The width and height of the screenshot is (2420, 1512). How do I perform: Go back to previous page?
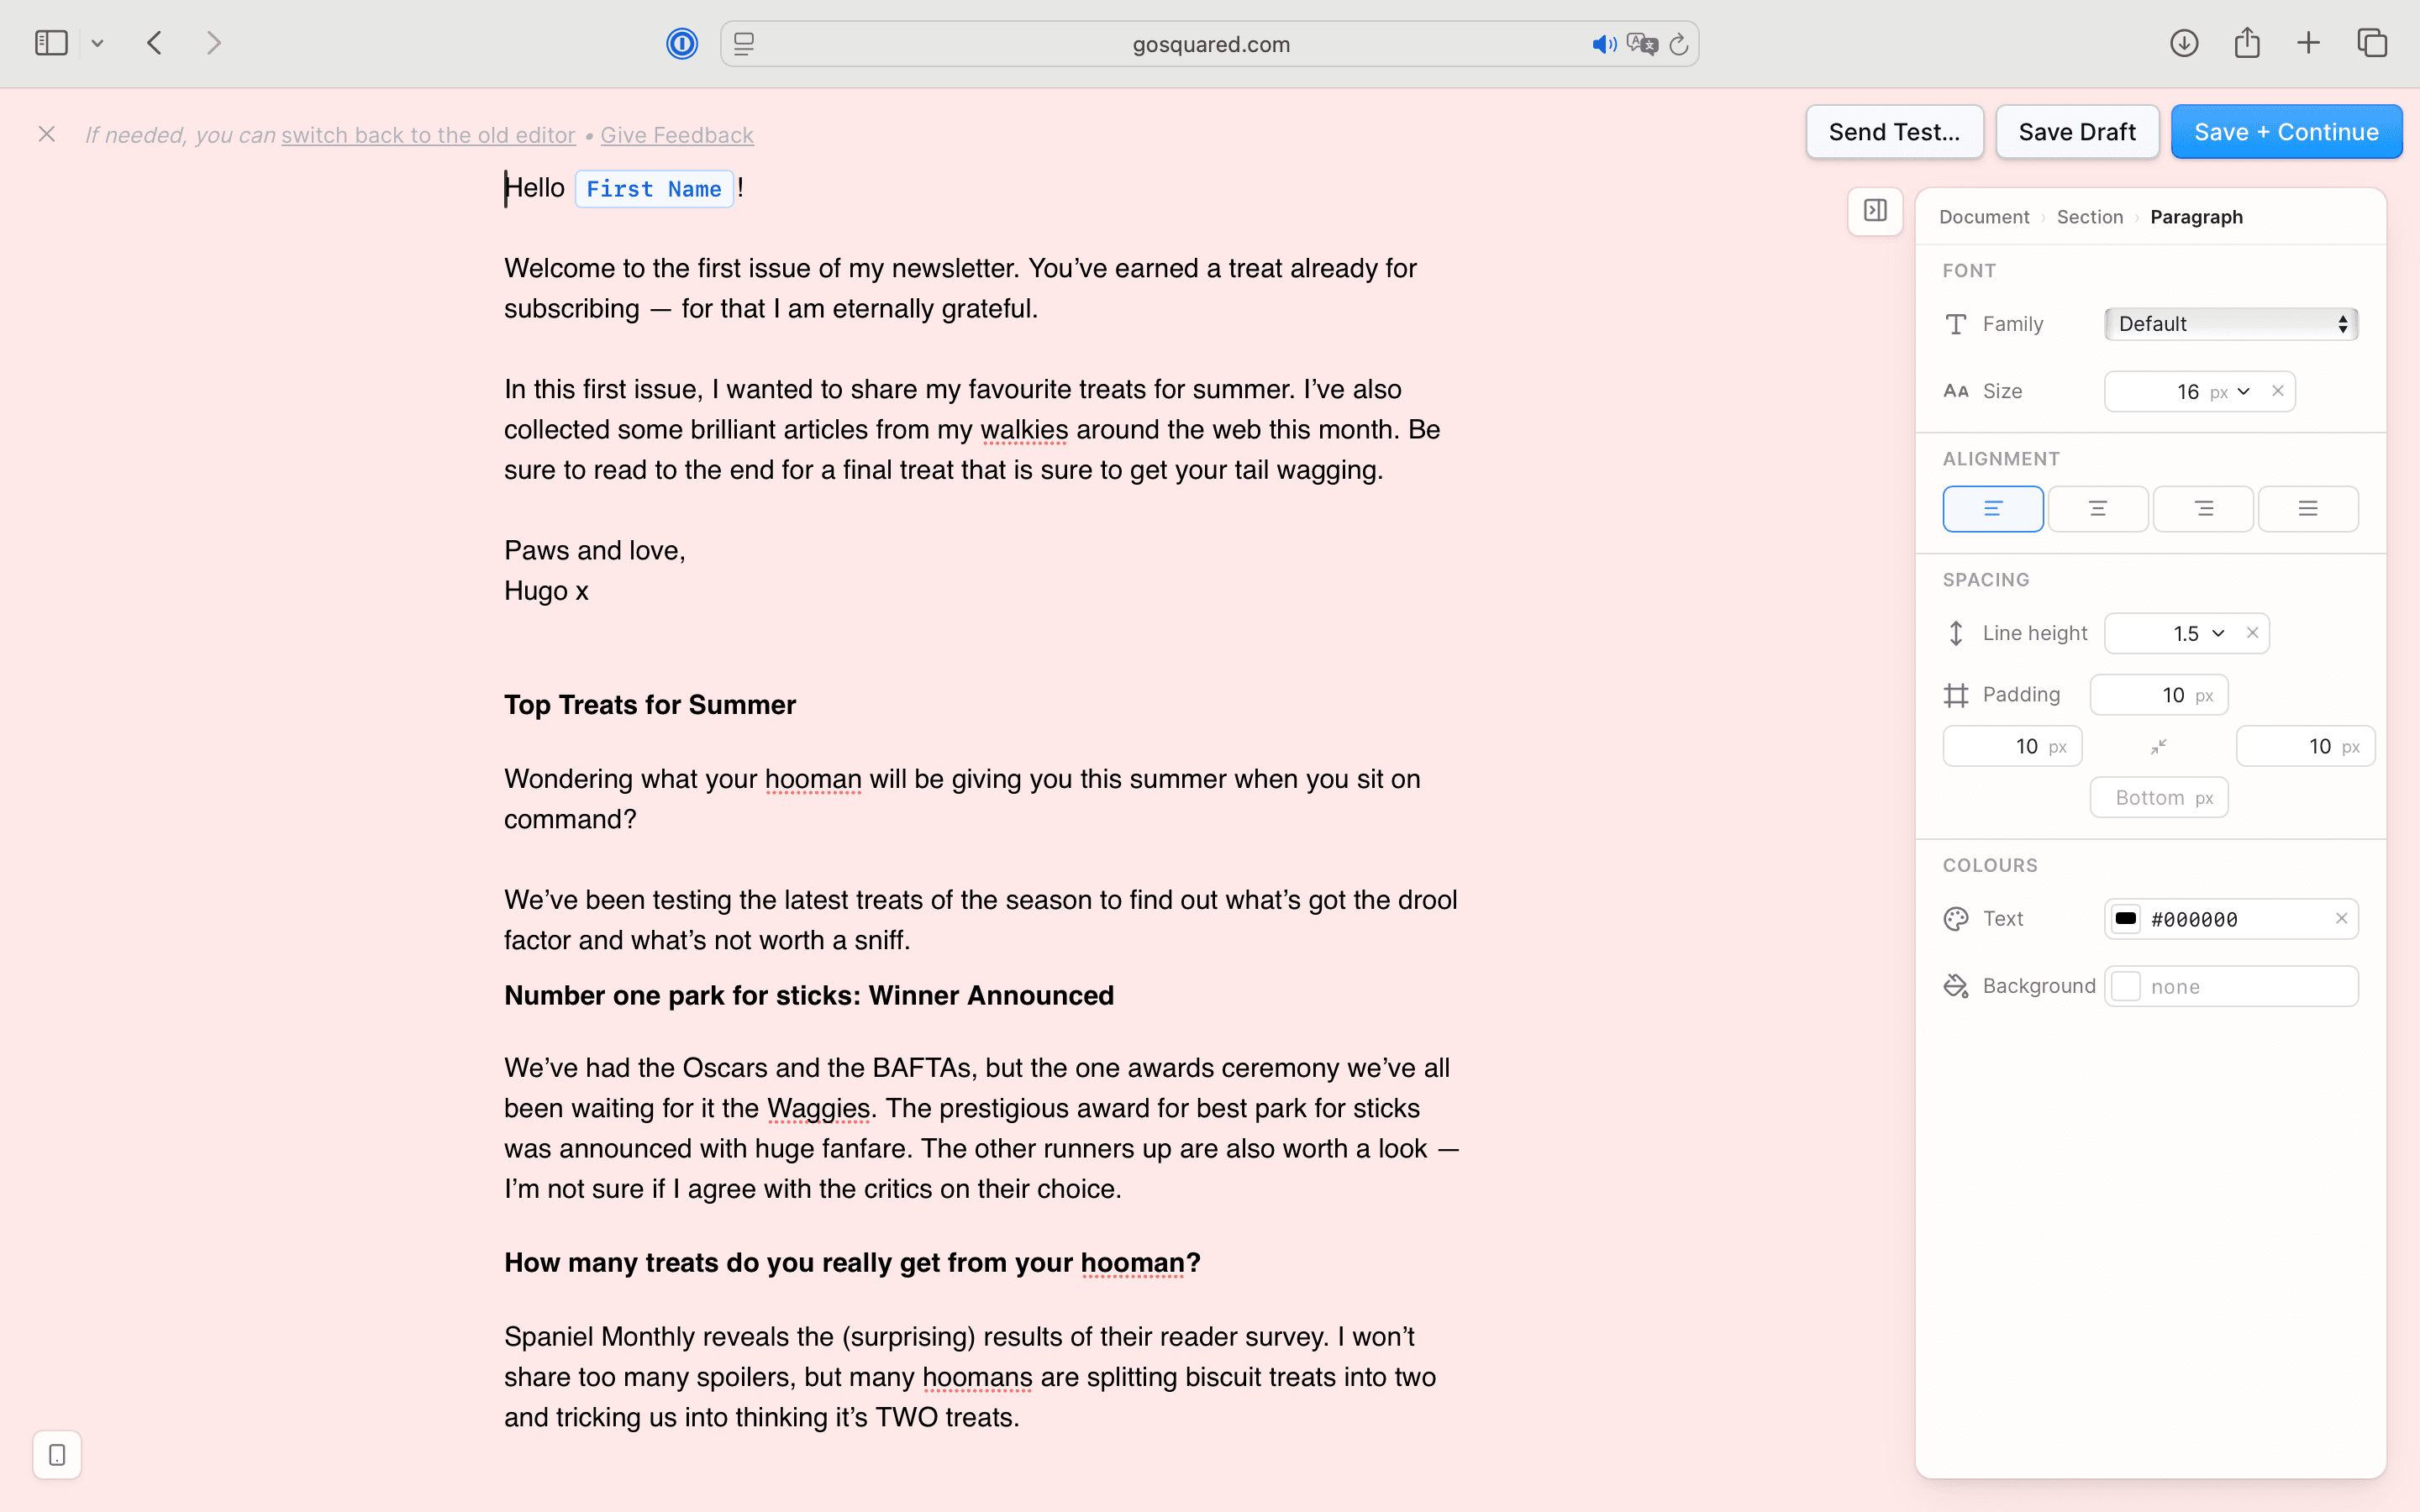point(154,43)
